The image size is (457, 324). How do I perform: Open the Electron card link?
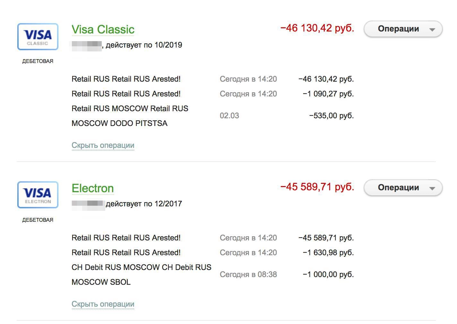[x=92, y=188]
